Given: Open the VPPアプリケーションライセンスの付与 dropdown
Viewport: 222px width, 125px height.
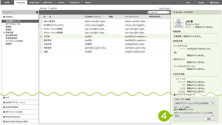Looking at the screenshot, I should (194, 103).
